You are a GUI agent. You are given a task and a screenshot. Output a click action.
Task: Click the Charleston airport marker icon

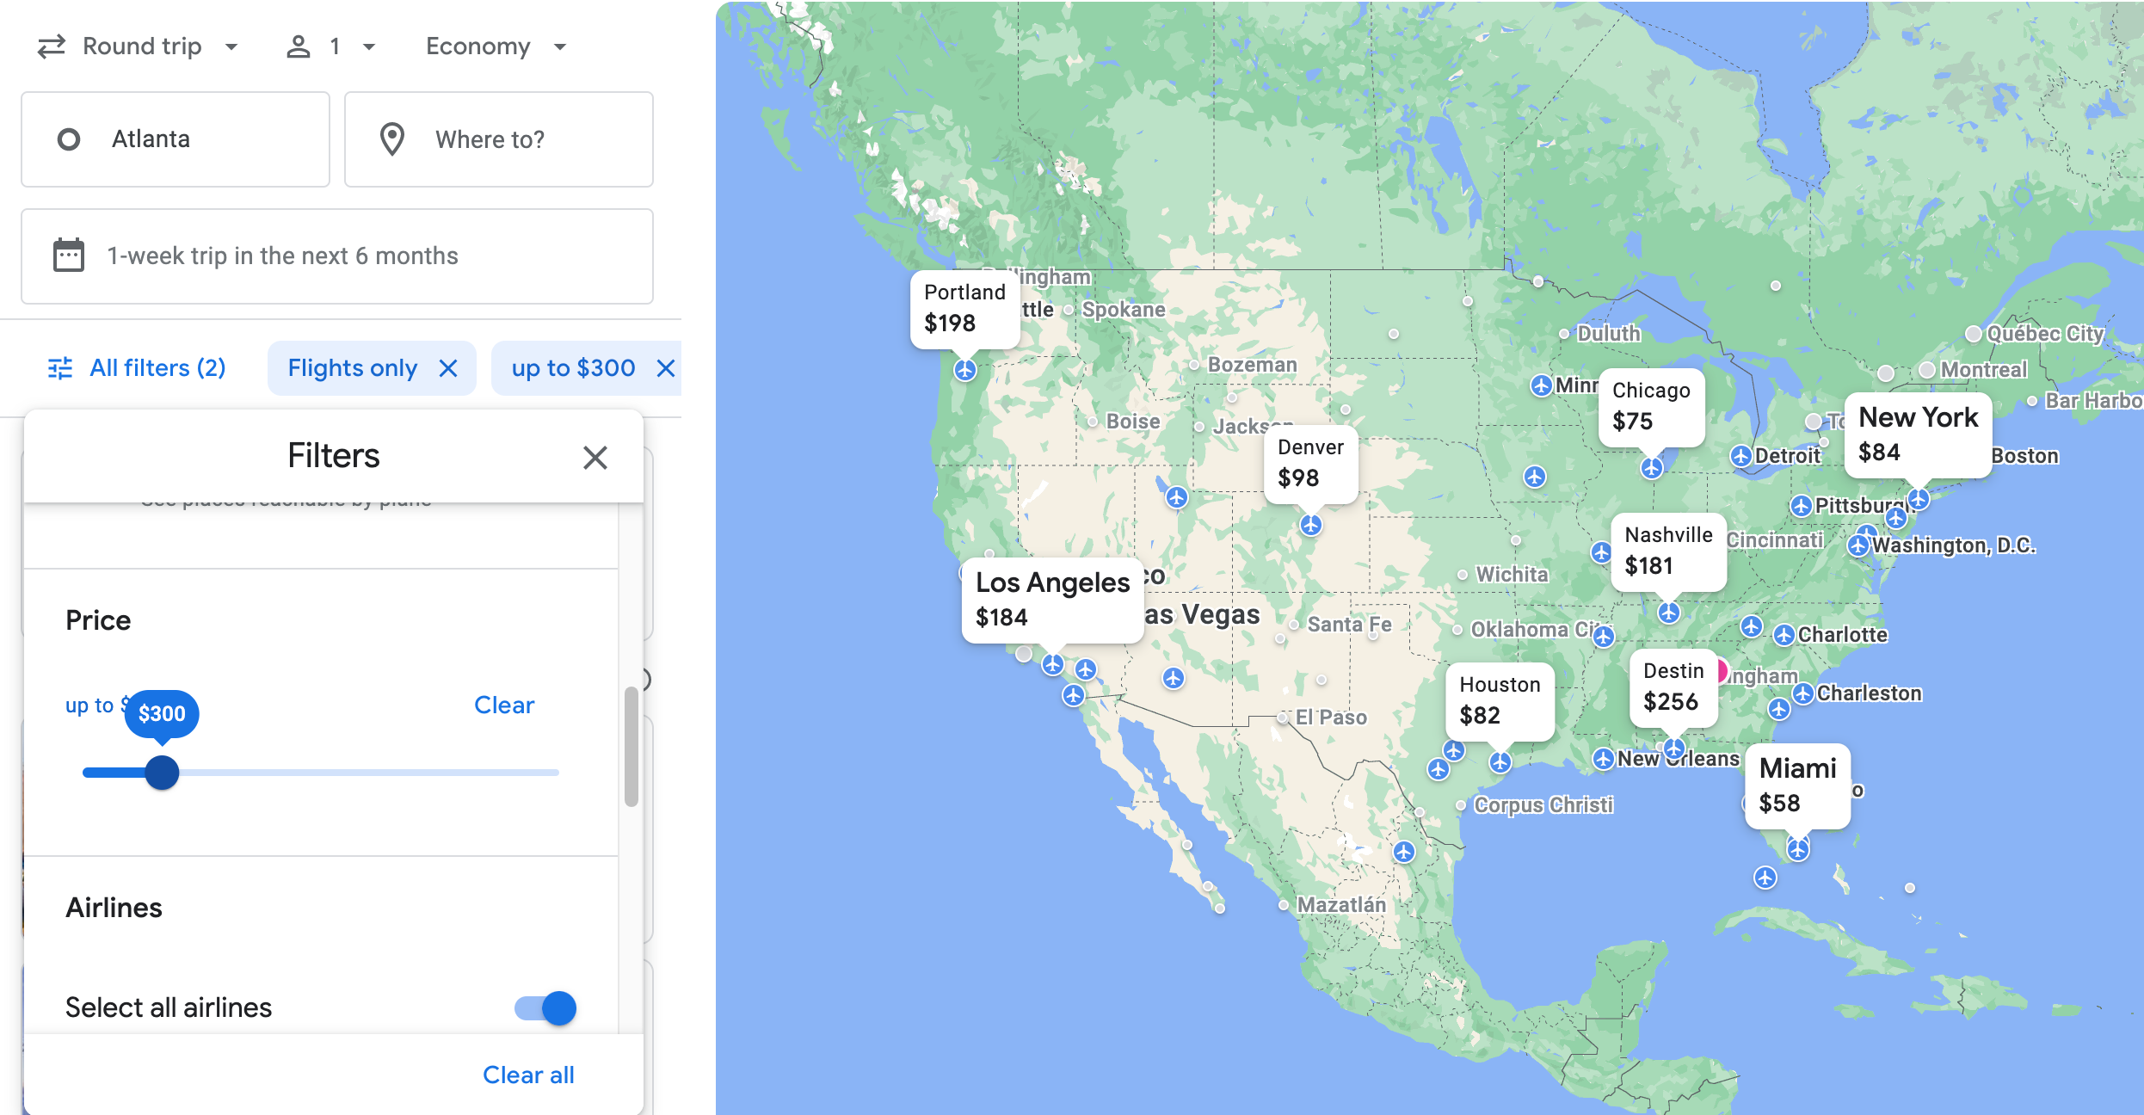click(1803, 693)
